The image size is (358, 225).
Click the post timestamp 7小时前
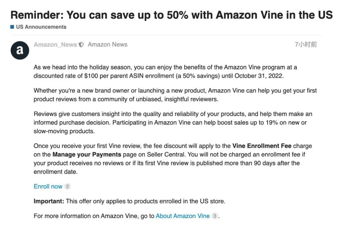306,44
